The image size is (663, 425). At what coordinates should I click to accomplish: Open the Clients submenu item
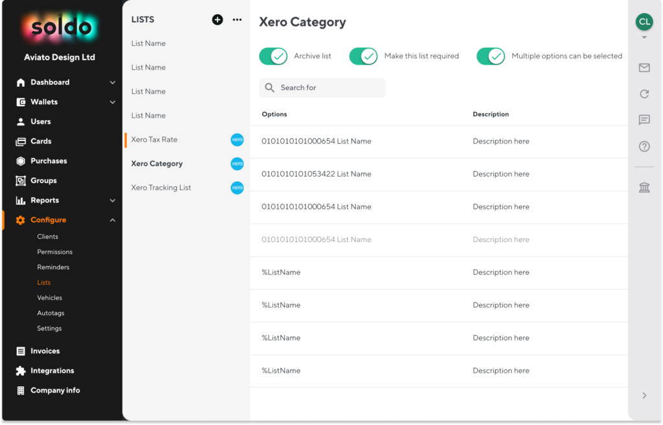[x=47, y=237]
